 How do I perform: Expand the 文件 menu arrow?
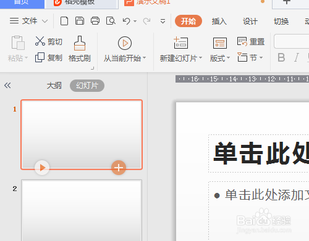[x=44, y=21]
